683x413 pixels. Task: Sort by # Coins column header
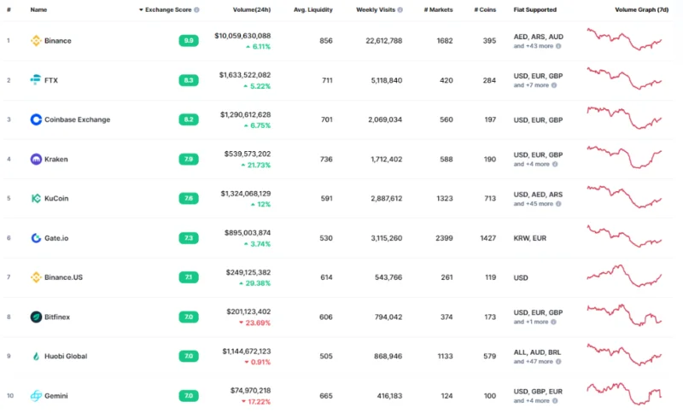[x=485, y=9]
